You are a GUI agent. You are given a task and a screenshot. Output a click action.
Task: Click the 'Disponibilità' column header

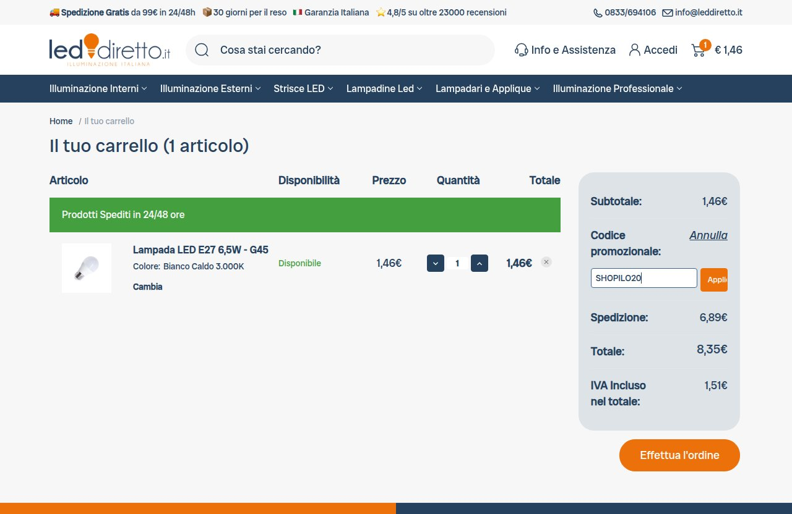(309, 180)
